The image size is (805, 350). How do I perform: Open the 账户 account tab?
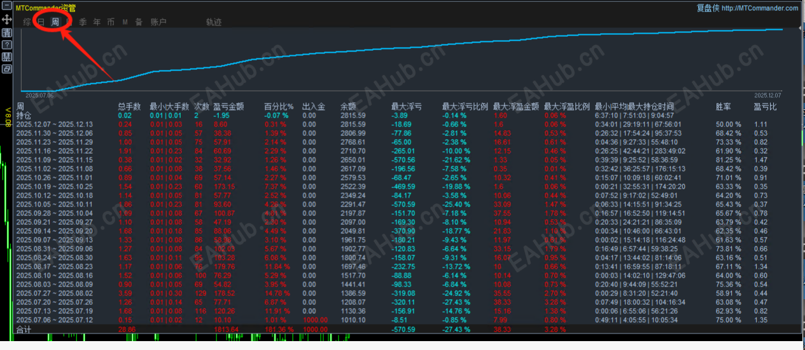[158, 22]
